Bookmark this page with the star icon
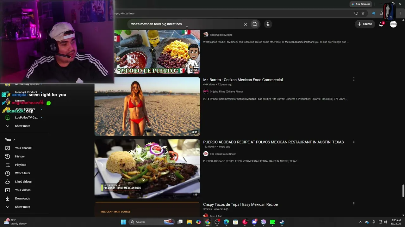Image resolution: width=405 pixels, height=227 pixels. tap(363, 13)
